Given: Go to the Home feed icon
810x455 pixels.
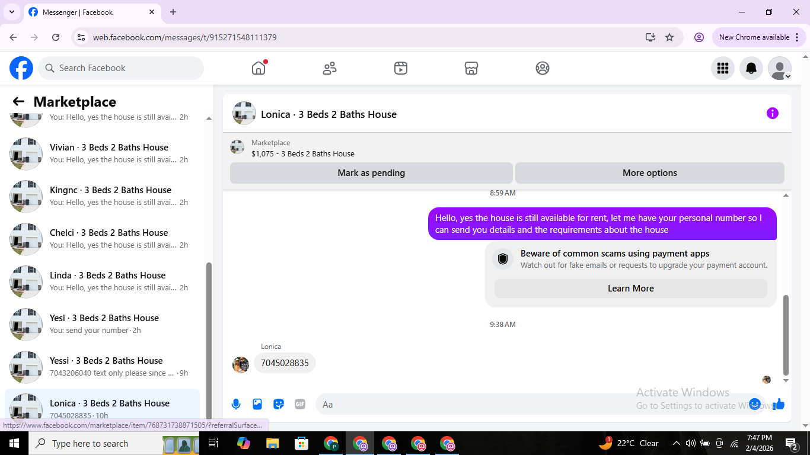Looking at the screenshot, I should [259, 68].
